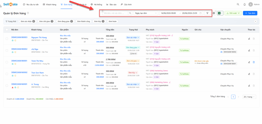Open Đơn đang giao status dropdown
The image size is (262, 124).
pyautogui.click(x=133, y=47)
